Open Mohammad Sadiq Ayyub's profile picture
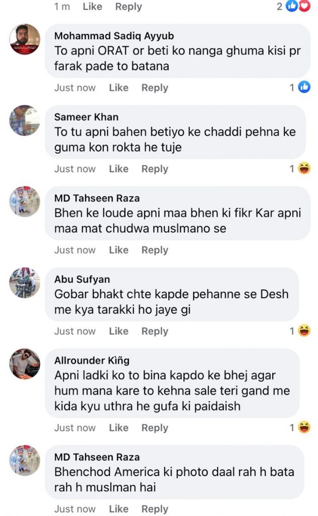The image size is (318, 516). (25, 39)
